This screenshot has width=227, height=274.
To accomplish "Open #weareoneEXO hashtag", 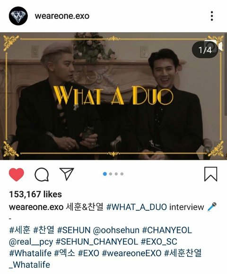I will tap(131, 253).
